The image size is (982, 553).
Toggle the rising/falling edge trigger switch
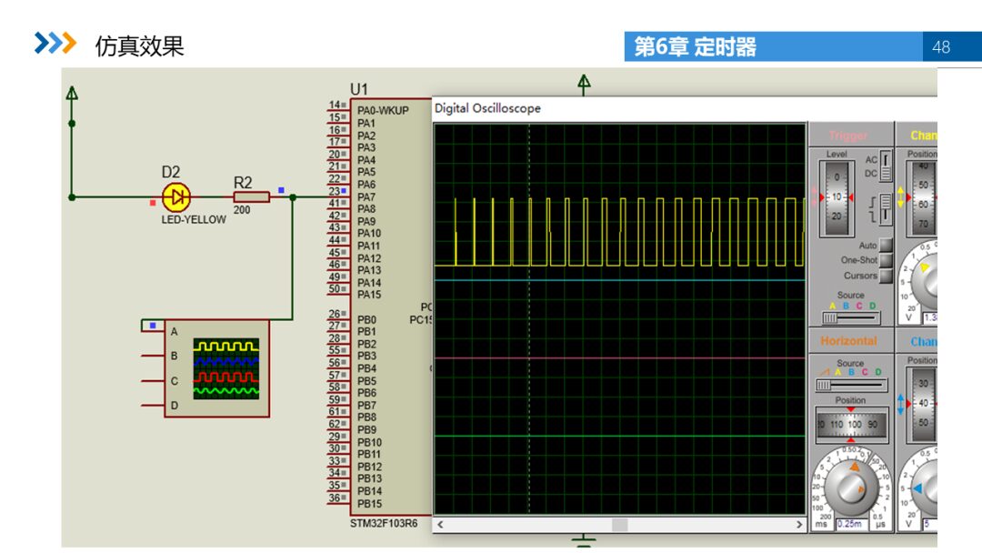(x=886, y=208)
